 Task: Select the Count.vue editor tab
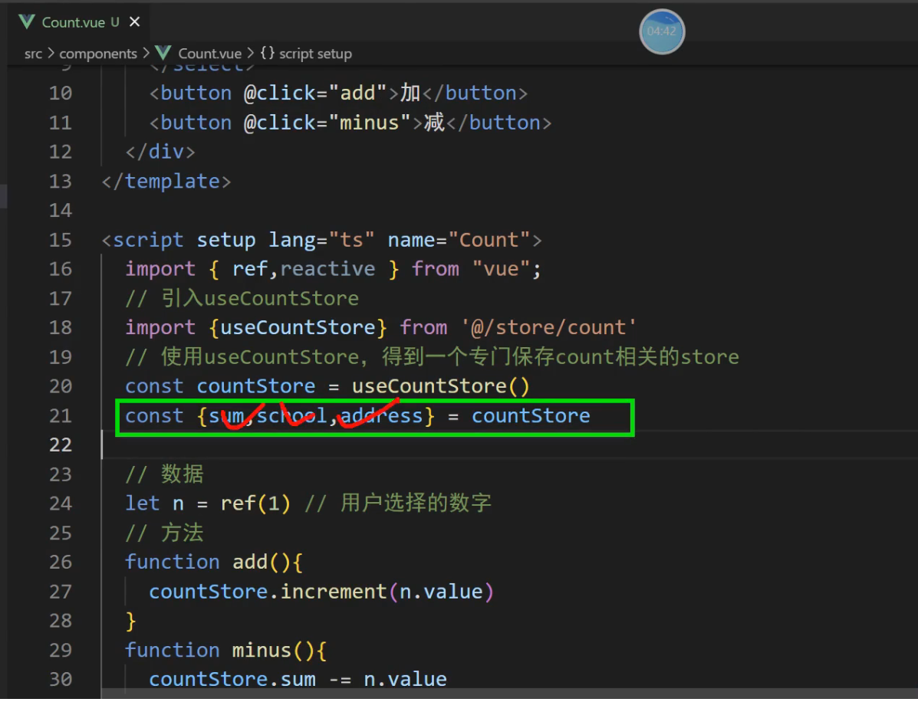pos(79,22)
